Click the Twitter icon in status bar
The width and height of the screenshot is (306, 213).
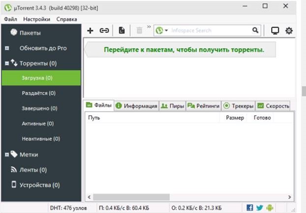point(260,208)
